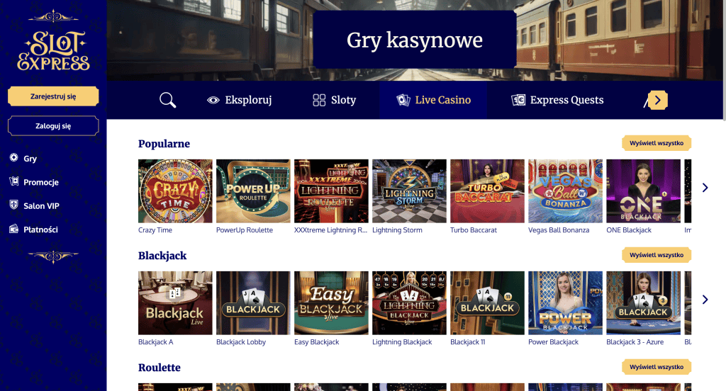Click the Popularne section heading
Viewport: 726px width, 391px height.
[x=164, y=144]
